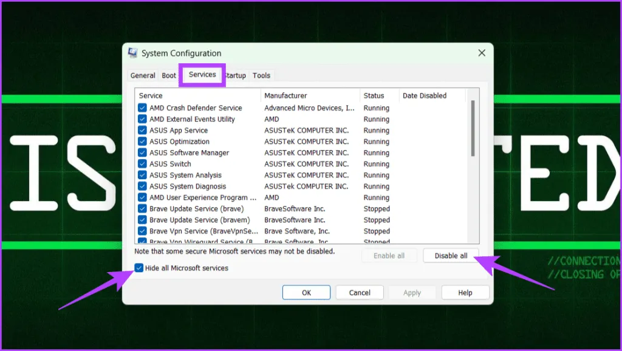
Task: Toggle Brave Update Service (brave) checkbox
Action: pos(142,209)
